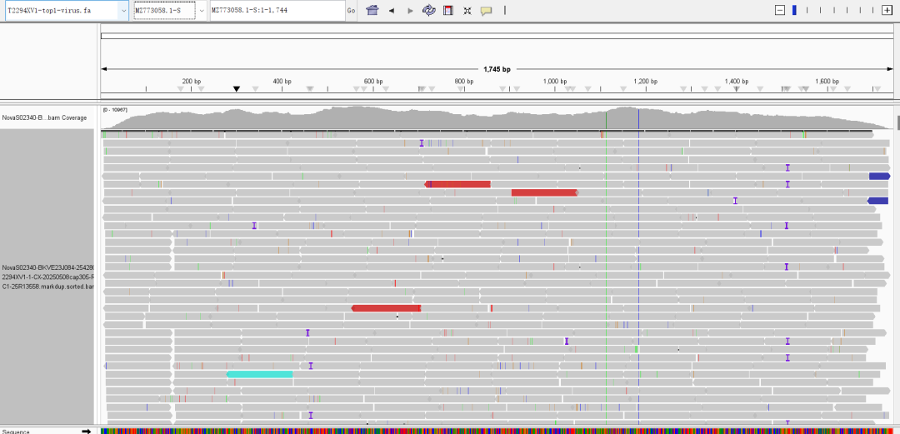
Task: Go forward with the right arrow
Action: [x=409, y=11]
